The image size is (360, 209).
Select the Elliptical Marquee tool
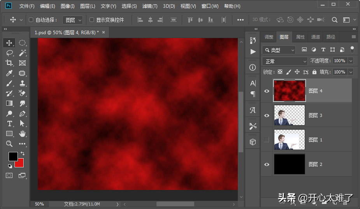[x=22, y=43]
